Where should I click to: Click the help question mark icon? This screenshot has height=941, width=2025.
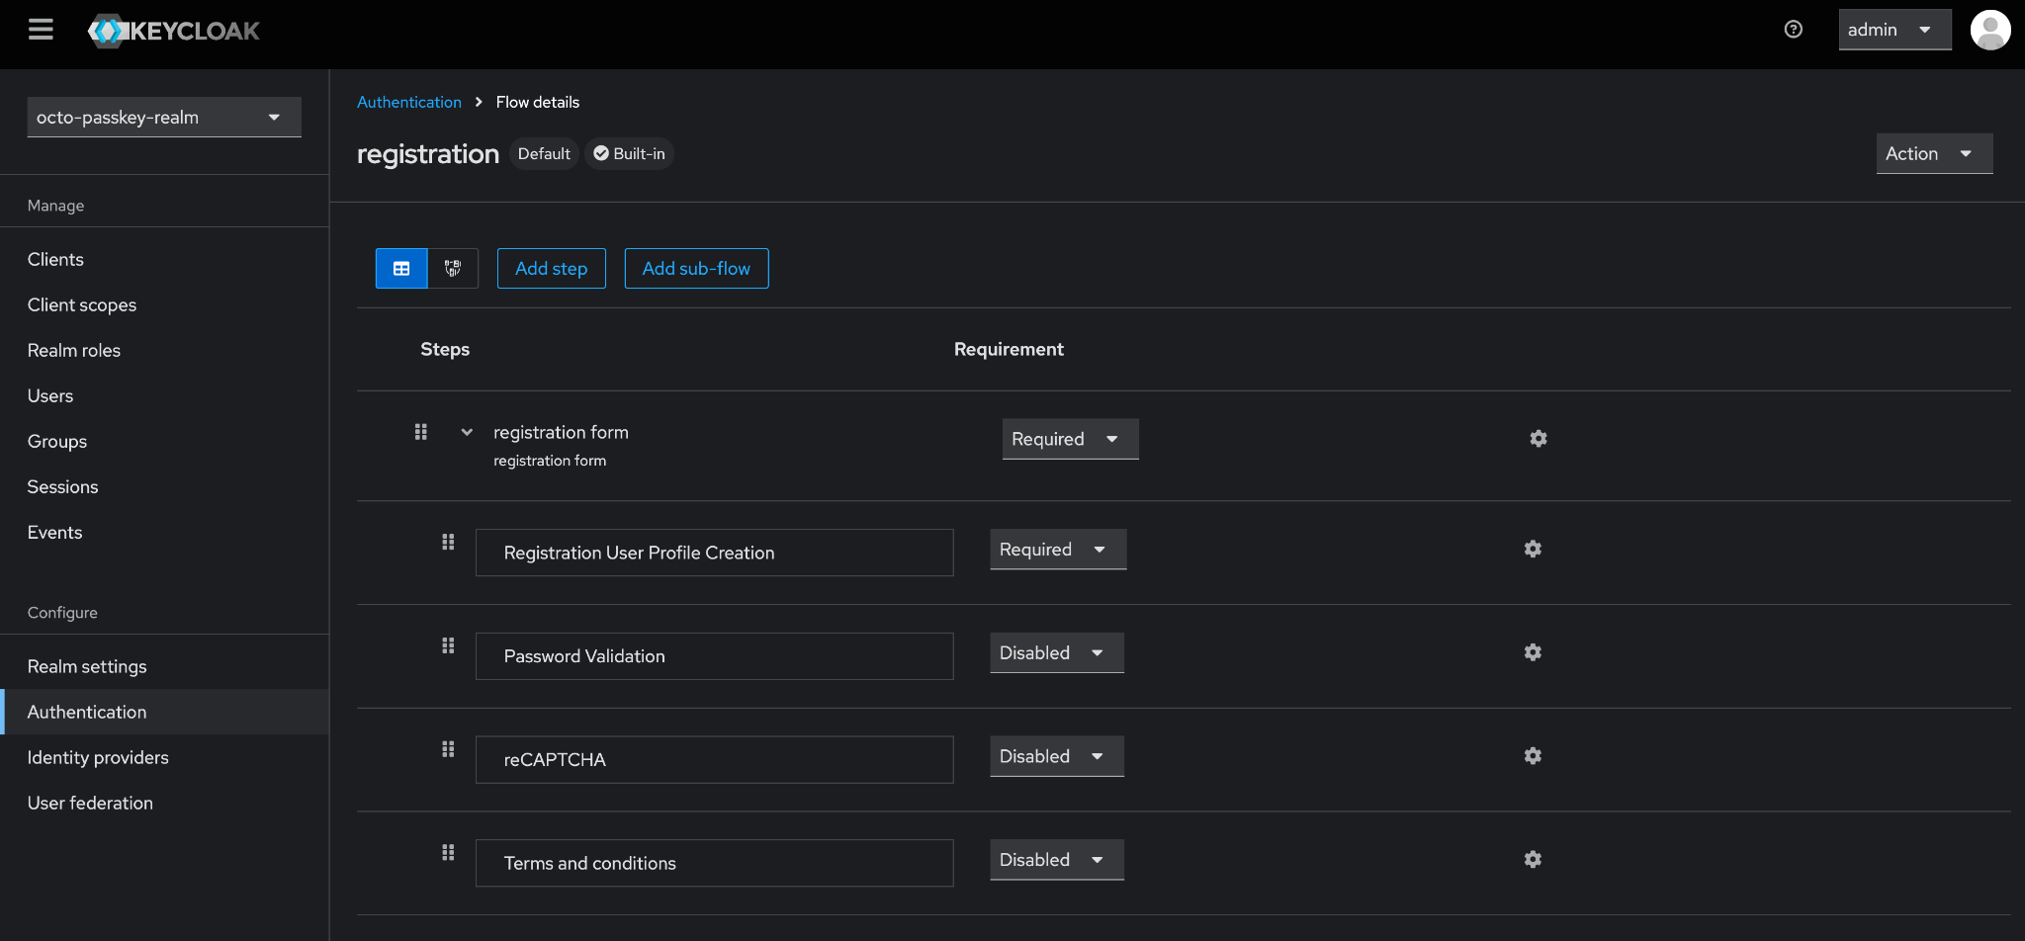1793,30
